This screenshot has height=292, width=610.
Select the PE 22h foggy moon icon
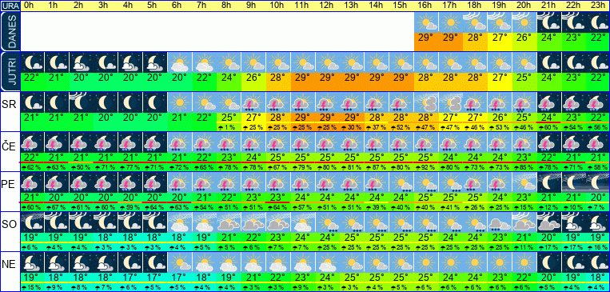pos(574,182)
